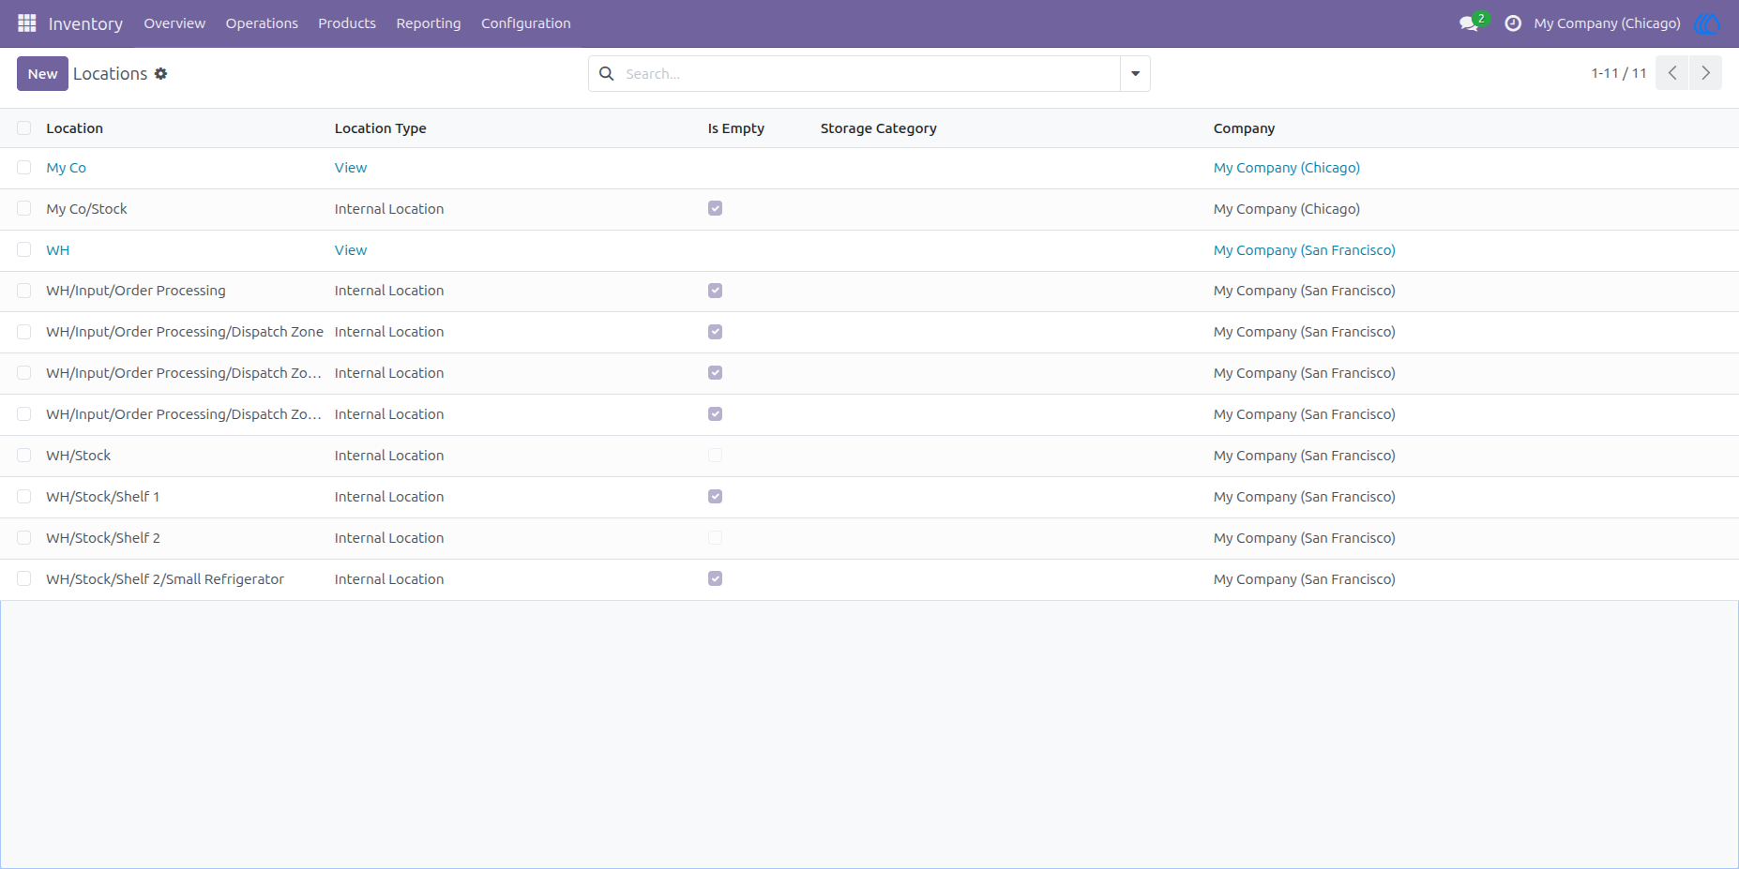Tick the WH row selection checkbox

(24, 250)
